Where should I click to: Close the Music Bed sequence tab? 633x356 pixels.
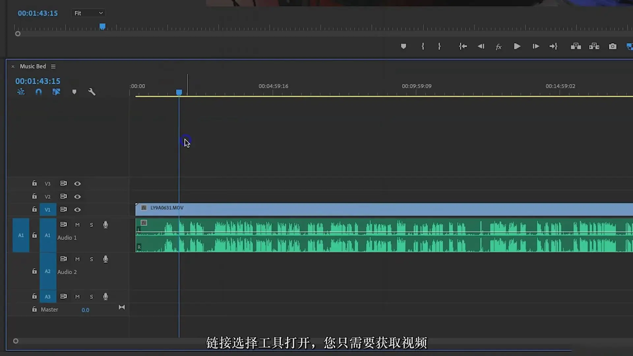pos(13,66)
